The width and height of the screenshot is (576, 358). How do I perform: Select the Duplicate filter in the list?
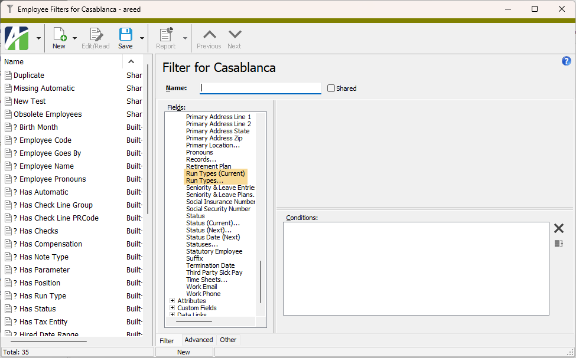click(28, 75)
